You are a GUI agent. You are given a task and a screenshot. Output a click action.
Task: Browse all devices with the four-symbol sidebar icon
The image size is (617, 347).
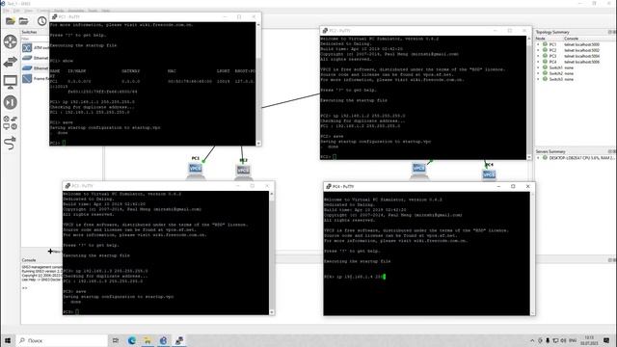click(x=11, y=122)
